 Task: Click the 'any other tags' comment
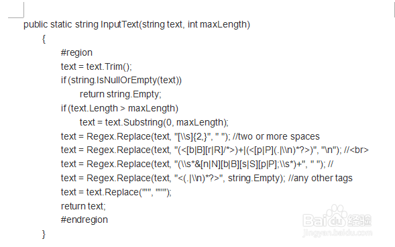click(x=320, y=178)
